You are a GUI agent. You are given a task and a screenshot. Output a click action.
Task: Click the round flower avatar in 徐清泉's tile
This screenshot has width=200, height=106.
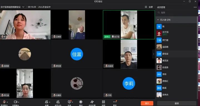[77, 83]
